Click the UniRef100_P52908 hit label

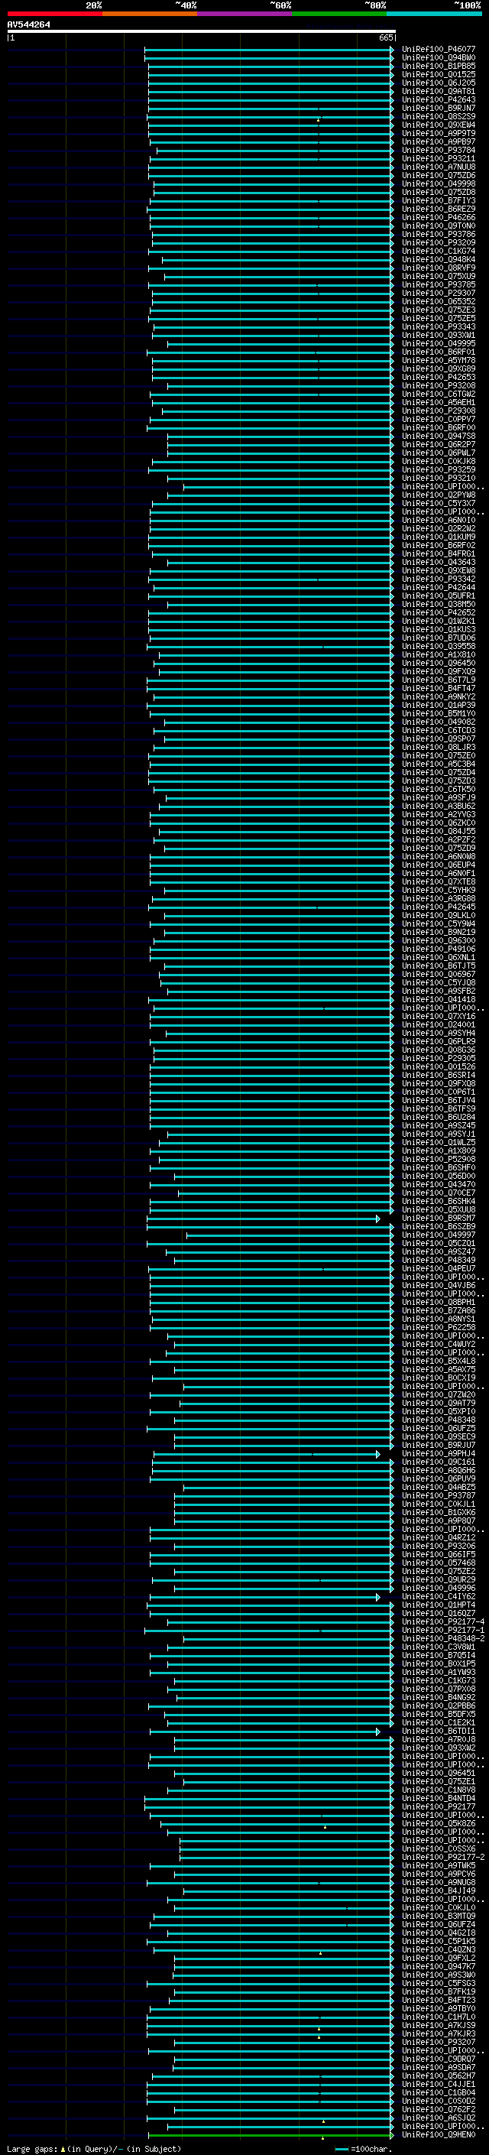pyautogui.click(x=439, y=1160)
